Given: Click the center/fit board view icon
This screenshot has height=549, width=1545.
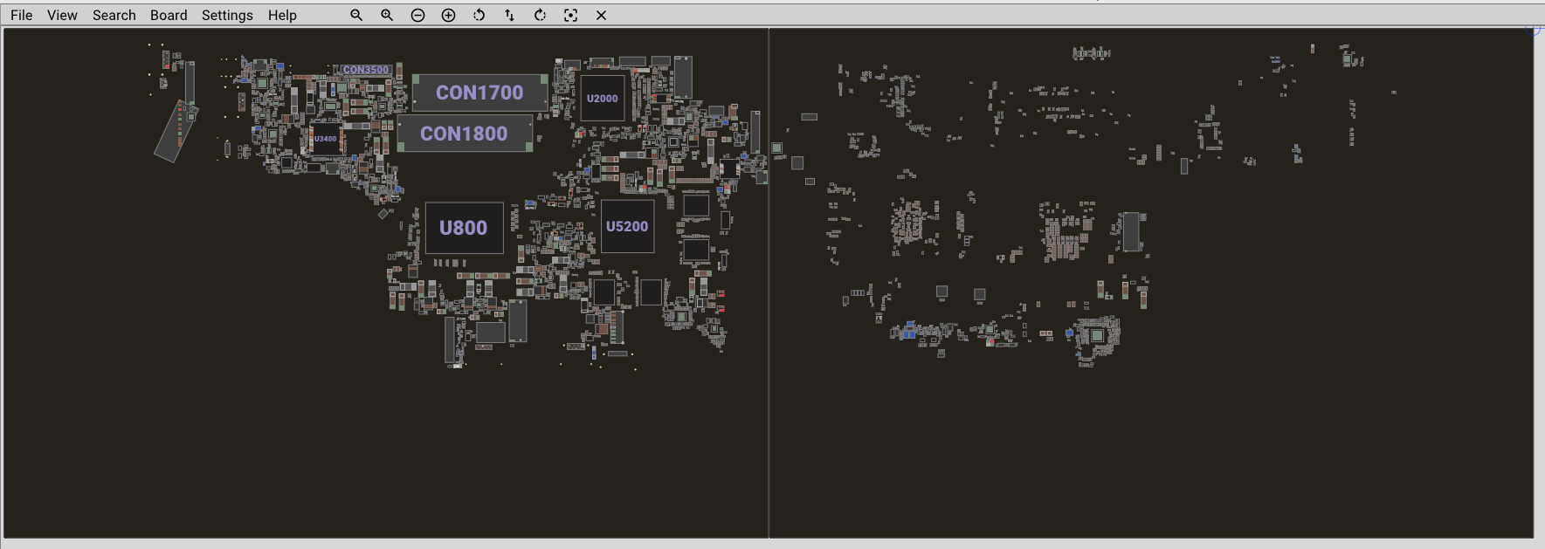Looking at the screenshot, I should point(570,15).
